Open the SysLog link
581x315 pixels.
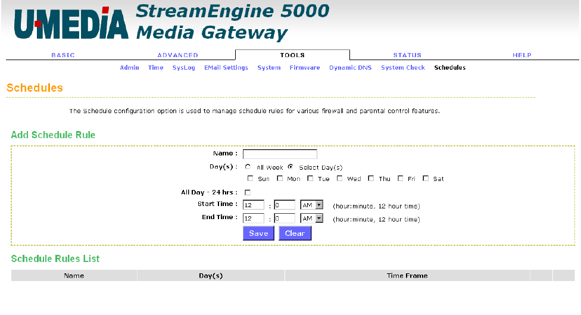tap(184, 68)
